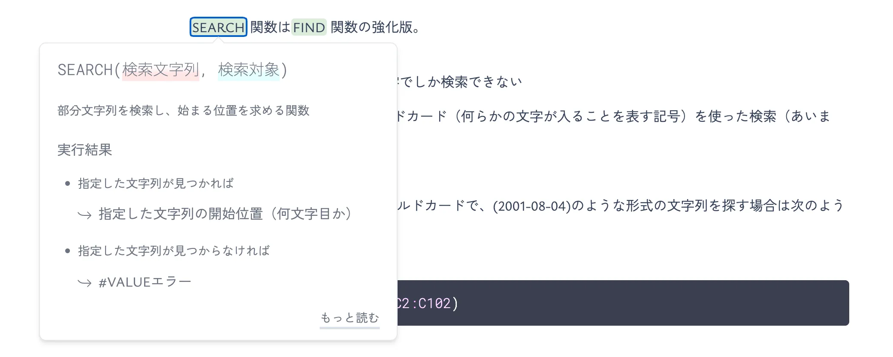Click the 指定した文字列が見つかれば condition text
This screenshot has height=357, width=893.
156,184
